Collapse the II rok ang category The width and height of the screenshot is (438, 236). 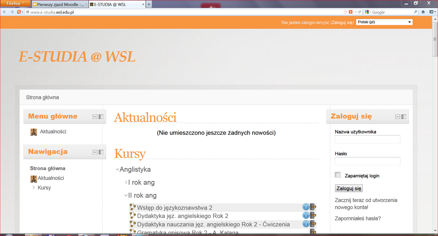pyautogui.click(x=126, y=195)
